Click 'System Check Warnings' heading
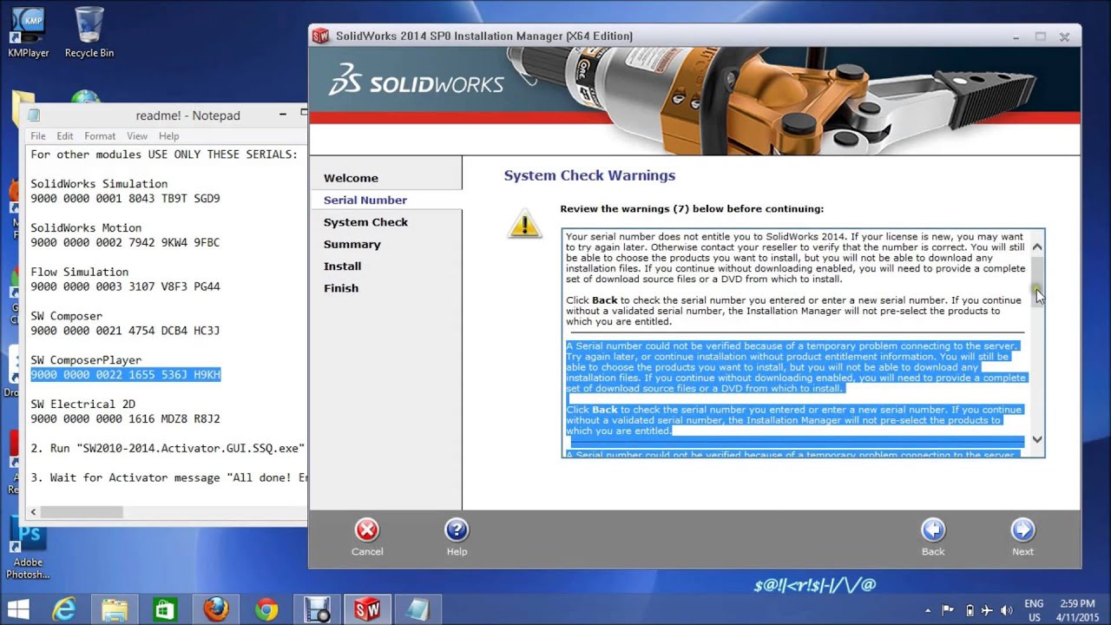This screenshot has width=1111, height=625. coord(589,175)
